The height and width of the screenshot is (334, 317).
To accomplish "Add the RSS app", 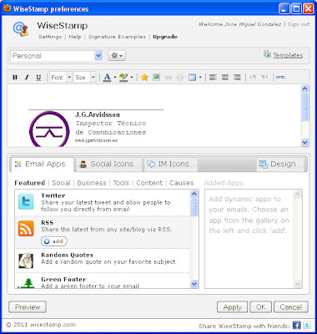I will point(54,241).
